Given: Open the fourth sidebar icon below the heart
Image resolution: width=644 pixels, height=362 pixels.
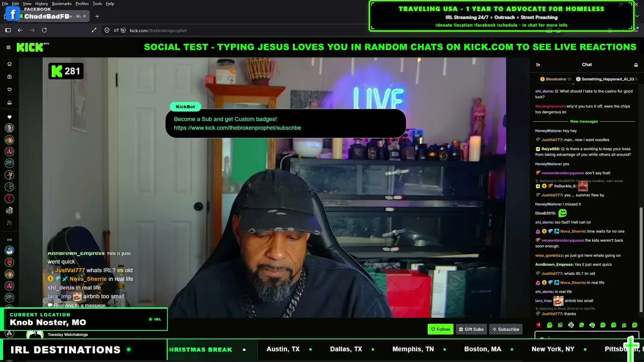Looking at the screenshot, I should (9, 103).
